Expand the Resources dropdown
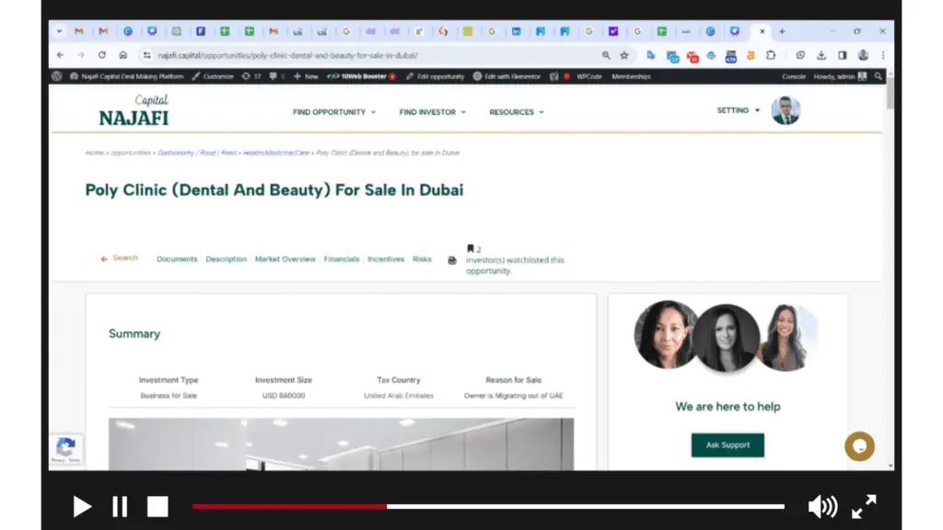This screenshot has width=943, height=530. coord(516,112)
